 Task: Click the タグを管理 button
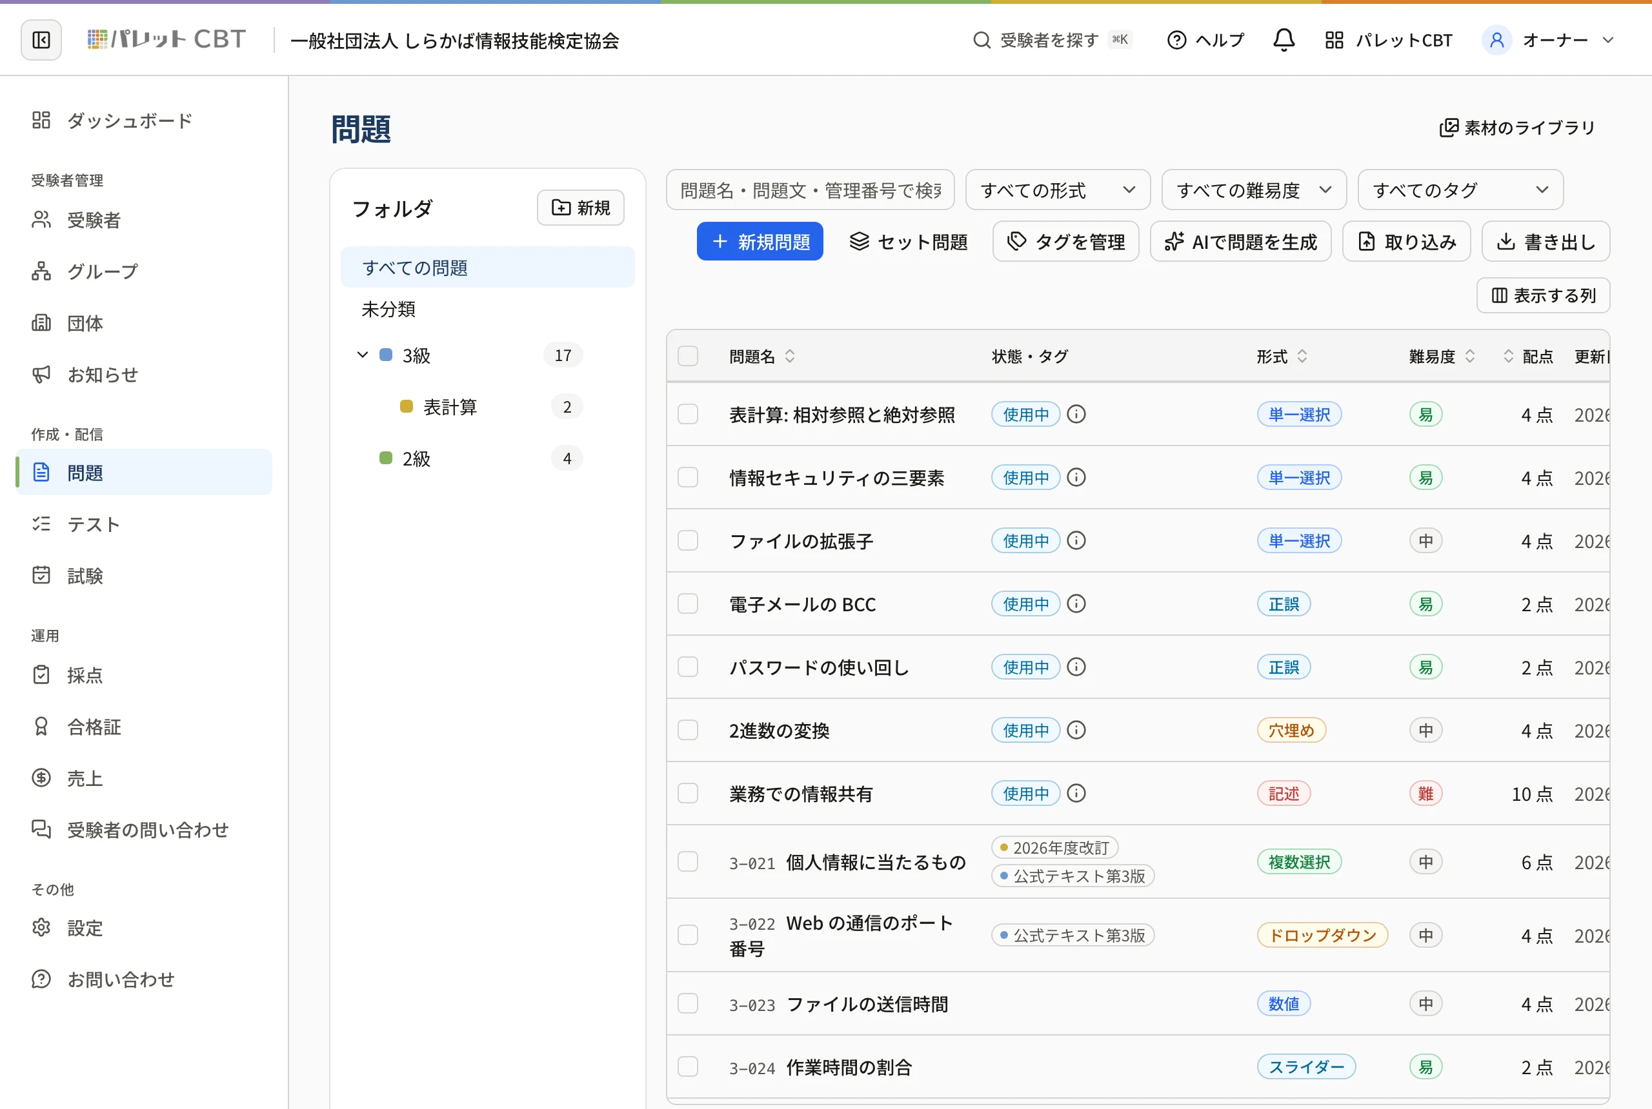[x=1065, y=241]
